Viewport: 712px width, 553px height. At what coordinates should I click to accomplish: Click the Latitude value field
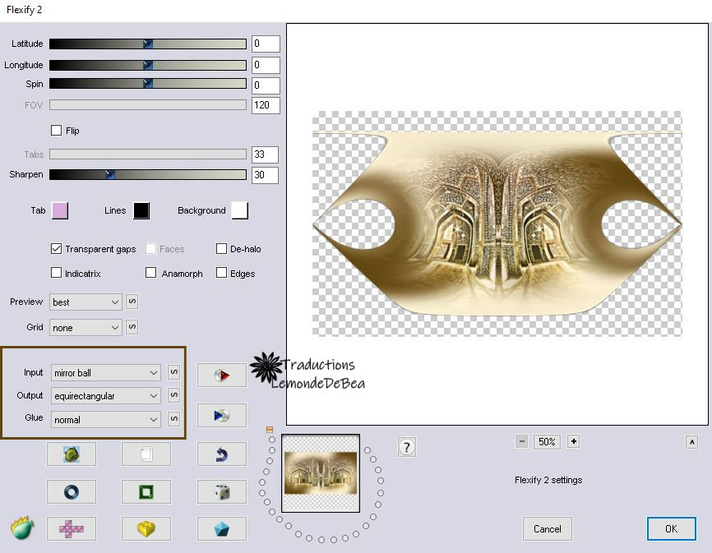(x=266, y=44)
